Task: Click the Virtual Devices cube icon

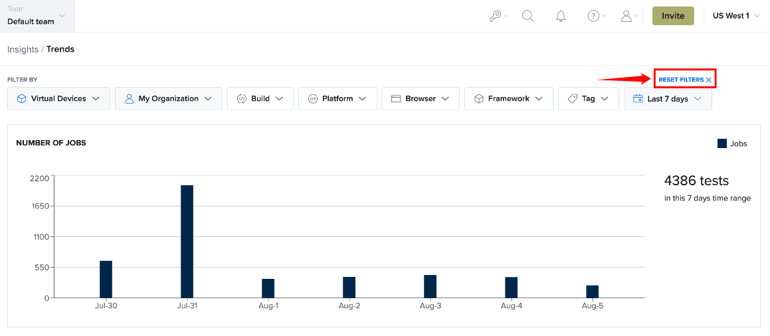Action: pos(22,98)
